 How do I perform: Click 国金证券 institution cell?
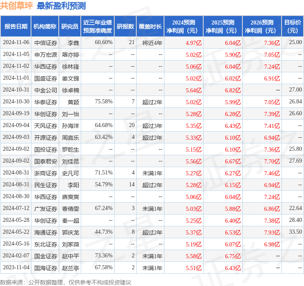point(46,256)
